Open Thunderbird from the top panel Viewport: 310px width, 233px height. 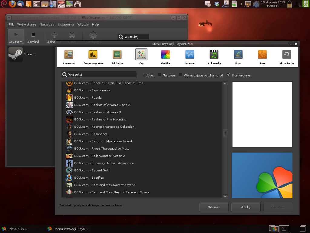[20, 4]
